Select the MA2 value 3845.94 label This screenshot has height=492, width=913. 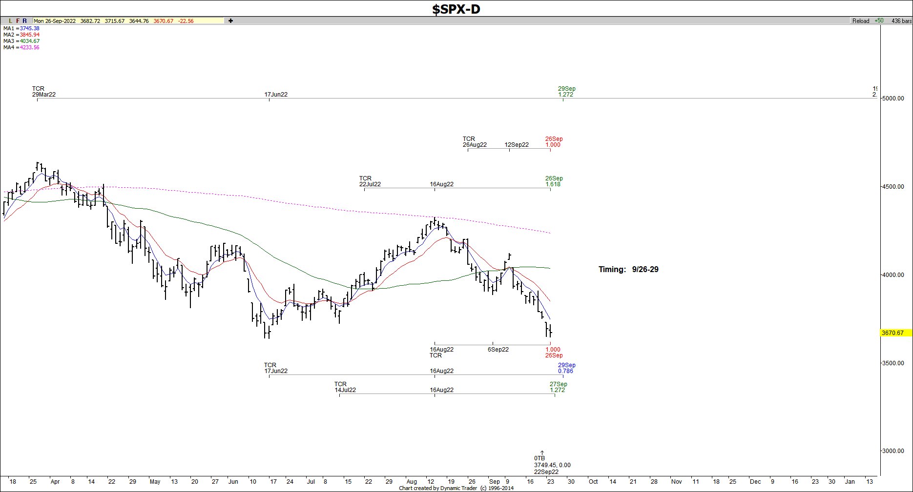tap(29, 35)
